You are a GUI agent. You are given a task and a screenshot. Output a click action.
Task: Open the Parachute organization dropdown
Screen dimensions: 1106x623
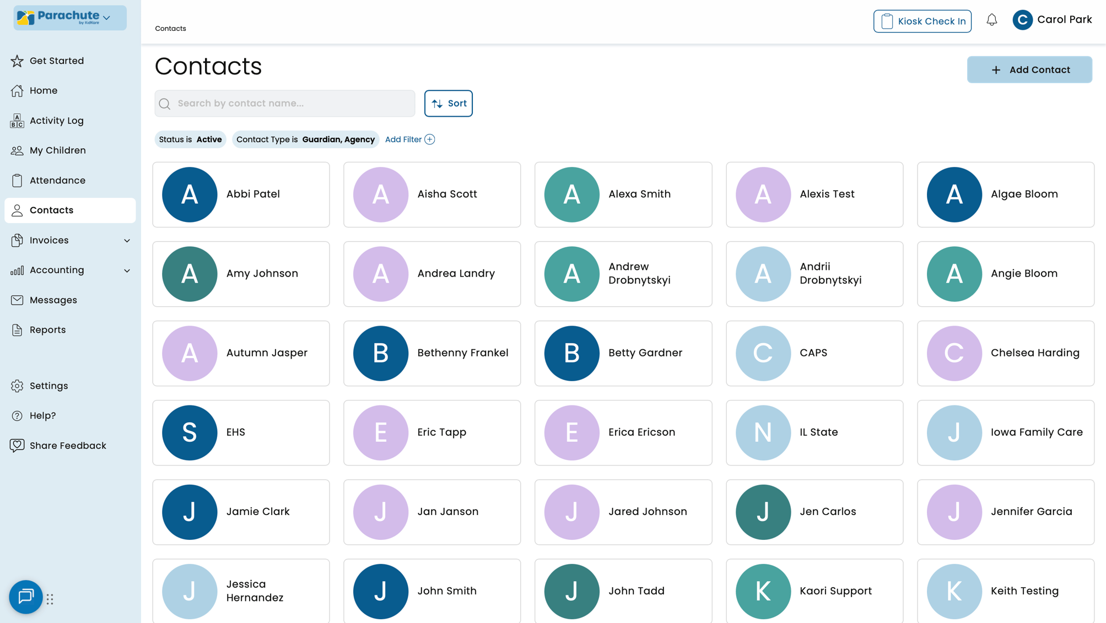pos(70,18)
